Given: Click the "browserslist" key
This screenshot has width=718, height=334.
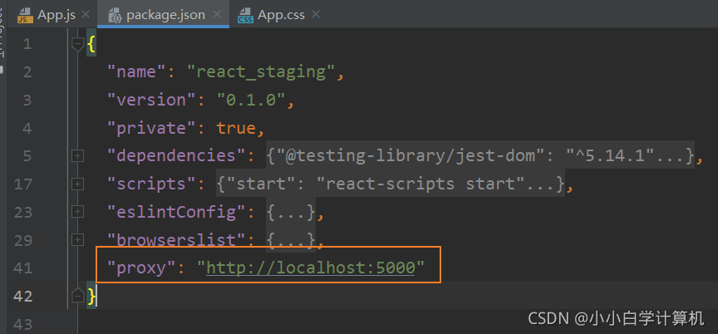Looking at the screenshot, I should point(176,240).
